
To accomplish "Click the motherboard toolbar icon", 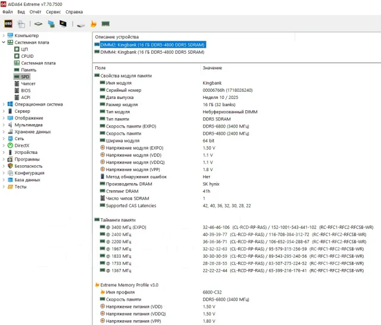I will (x=38, y=24).
